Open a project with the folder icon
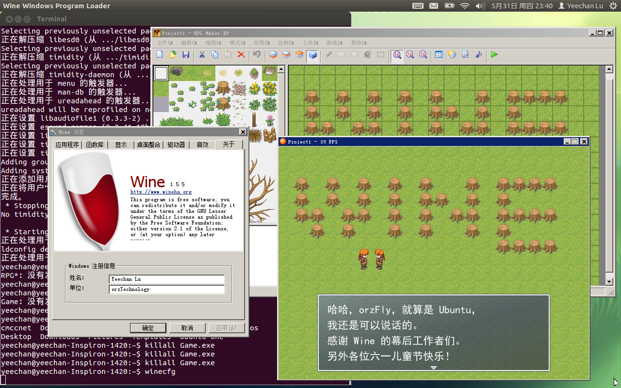The height and width of the screenshot is (388, 621). click(173, 55)
